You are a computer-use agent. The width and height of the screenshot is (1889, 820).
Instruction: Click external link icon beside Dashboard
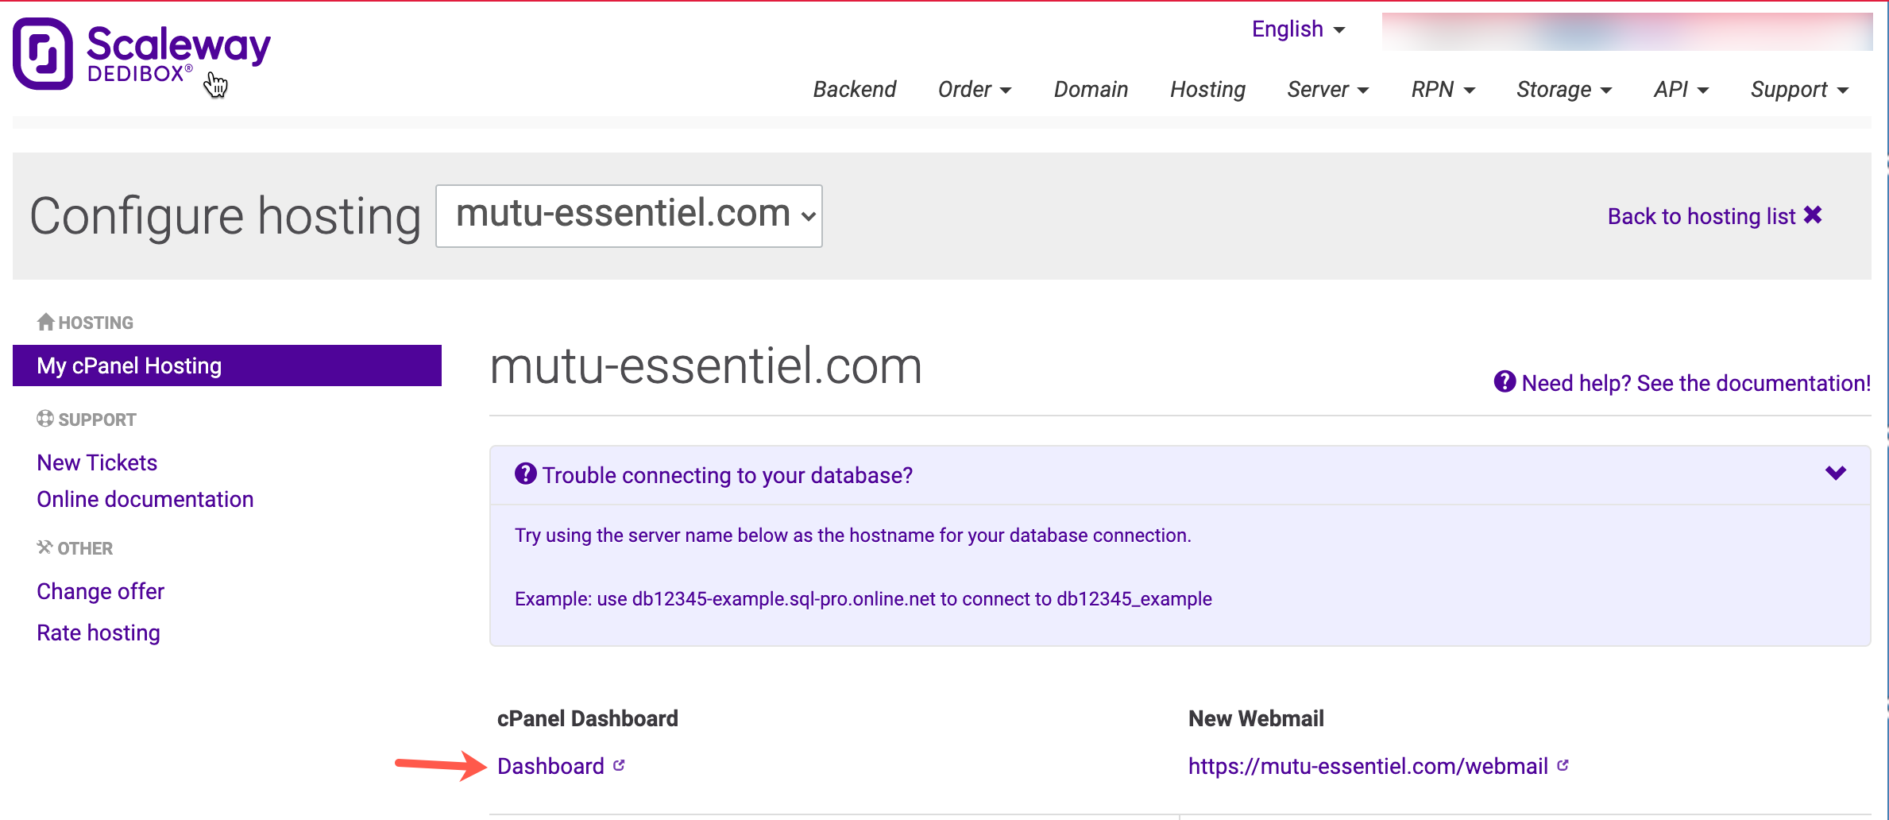(620, 765)
